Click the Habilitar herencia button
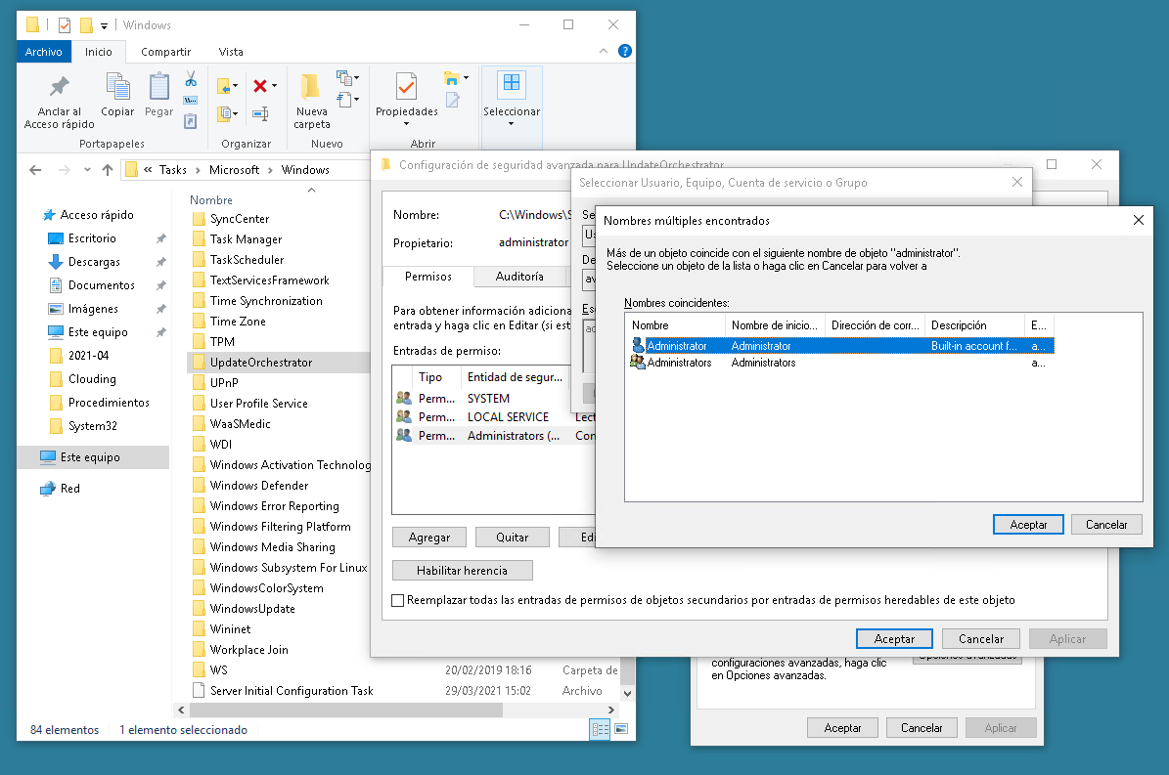The height and width of the screenshot is (775, 1169). 463,571
